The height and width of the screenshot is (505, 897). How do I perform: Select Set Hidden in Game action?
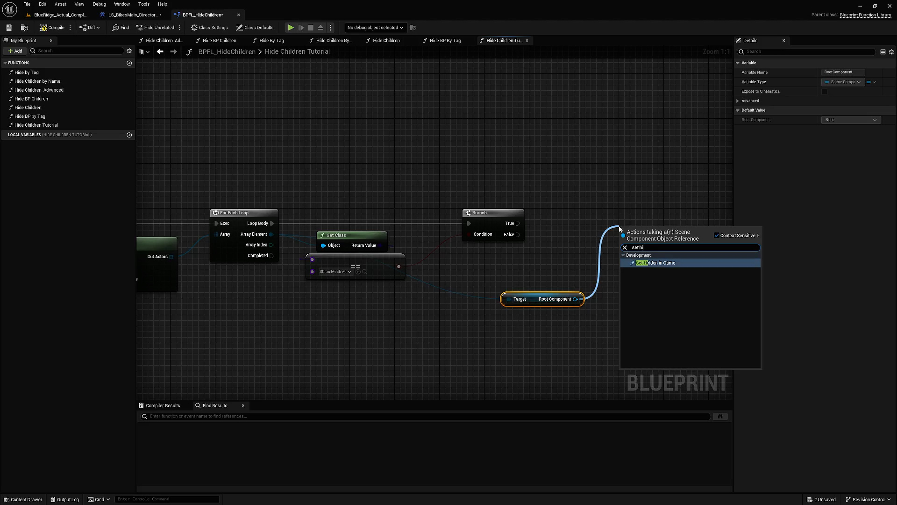click(655, 263)
